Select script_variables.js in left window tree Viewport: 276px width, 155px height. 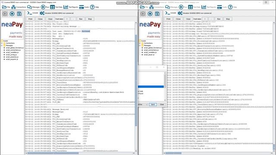point(12,53)
